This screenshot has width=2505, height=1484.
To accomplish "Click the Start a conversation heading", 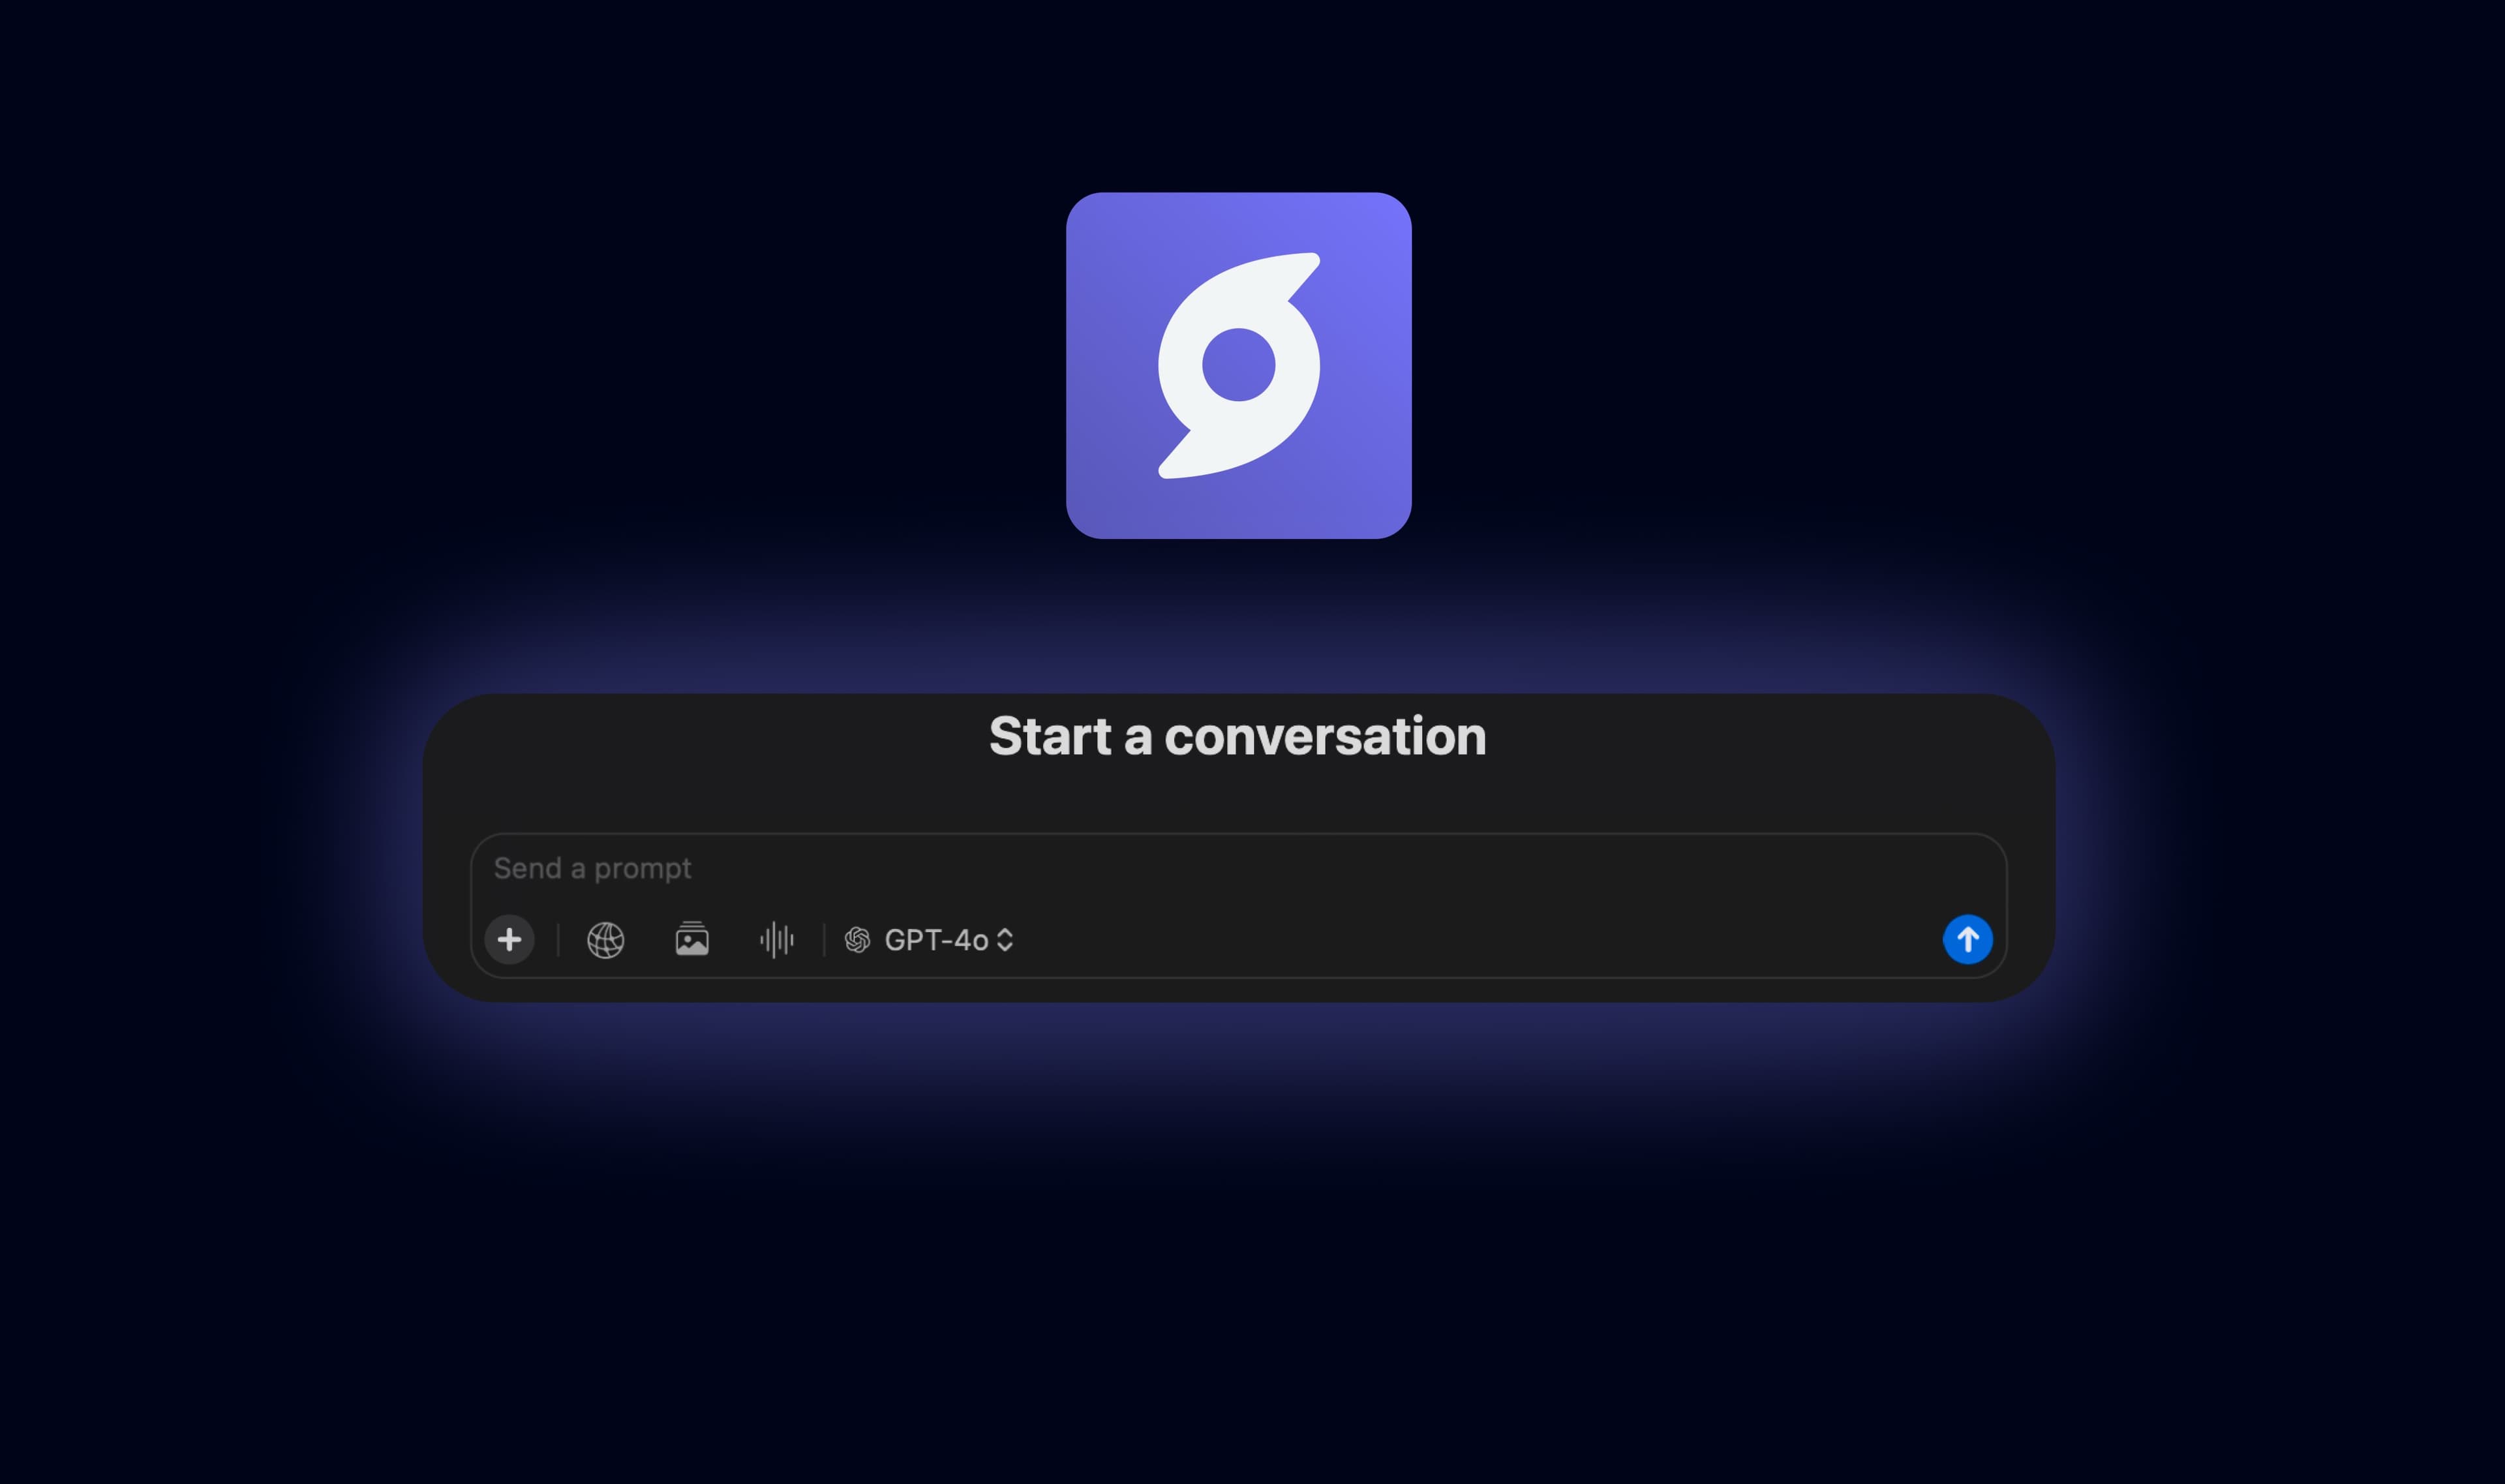I will (1237, 736).
